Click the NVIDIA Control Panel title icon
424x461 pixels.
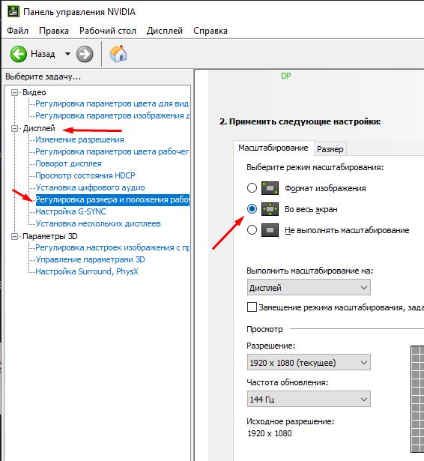point(13,11)
